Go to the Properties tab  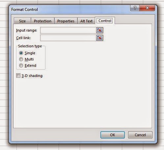point(66,21)
